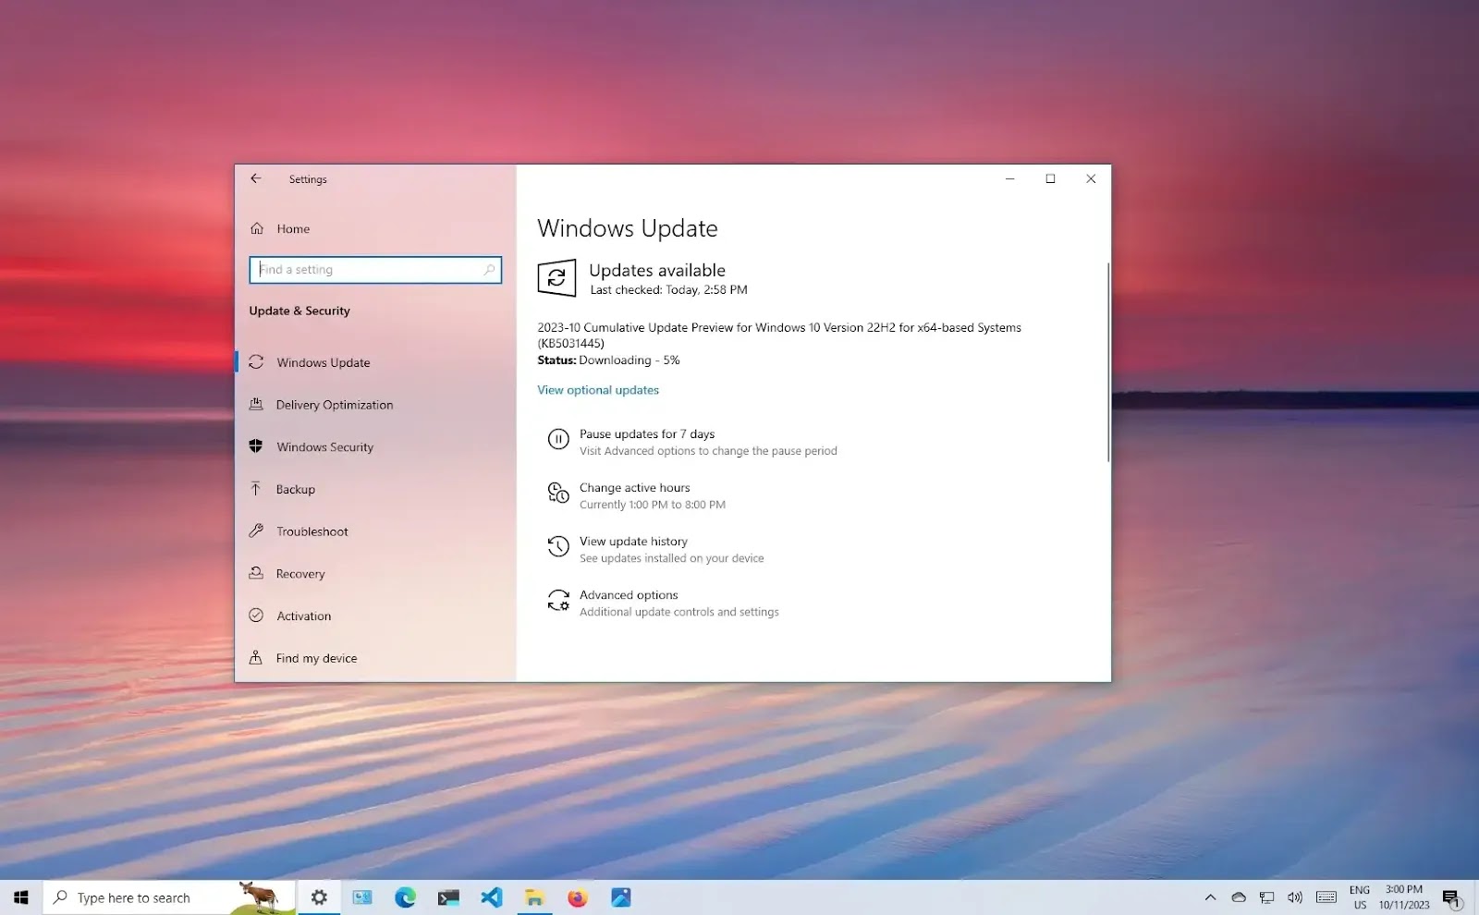This screenshot has width=1479, height=915.
Task: Click the taskbar clock showing 3:00 PM
Action: click(x=1404, y=897)
